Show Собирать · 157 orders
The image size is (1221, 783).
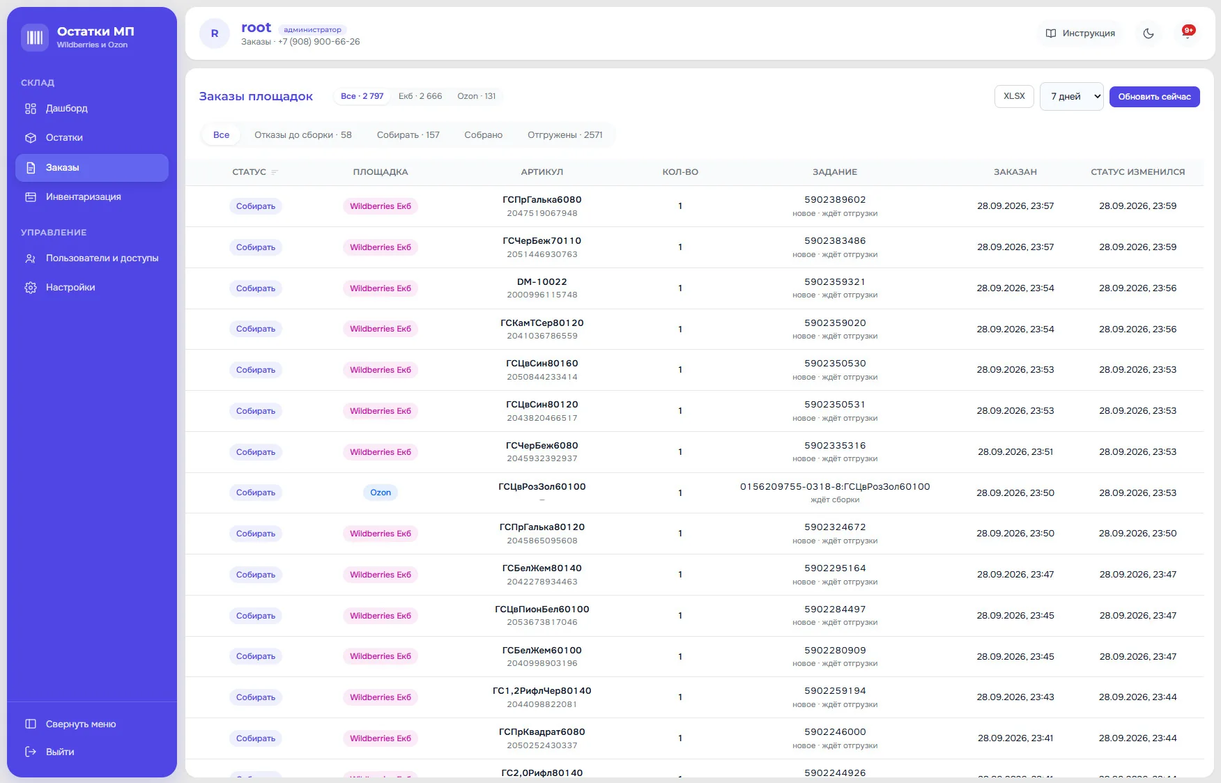pyautogui.click(x=408, y=135)
